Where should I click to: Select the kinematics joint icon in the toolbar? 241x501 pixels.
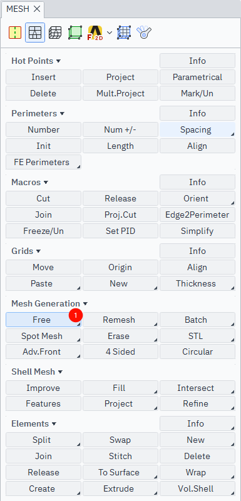point(144,33)
